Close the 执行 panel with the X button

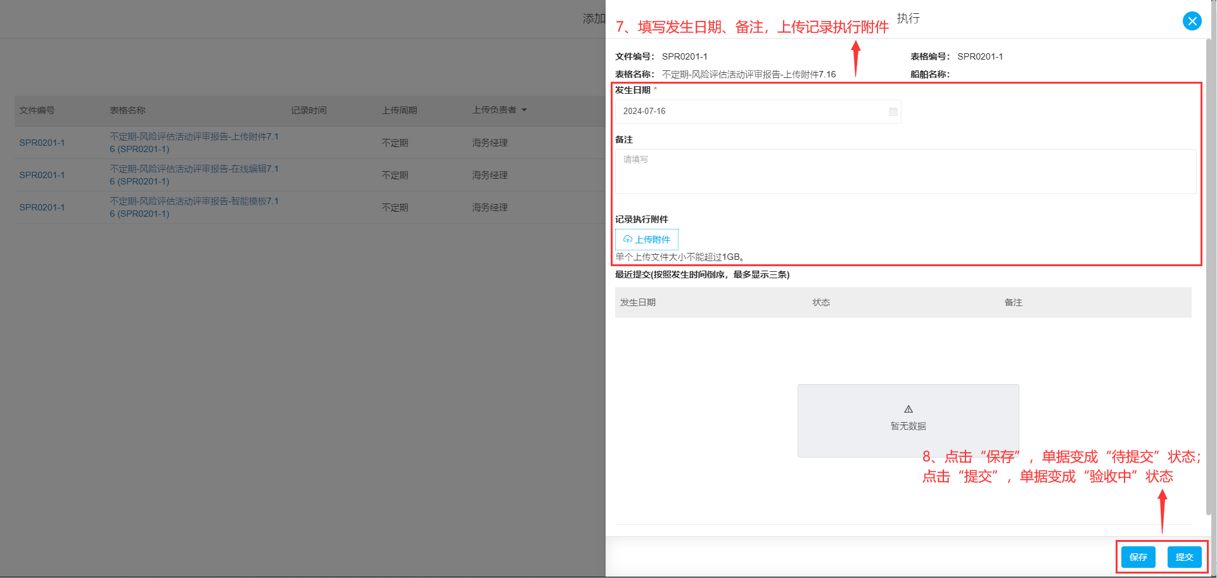click(x=1192, y=21)
